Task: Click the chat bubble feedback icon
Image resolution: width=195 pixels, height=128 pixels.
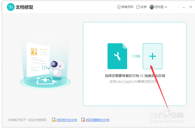Action: [x=138, y=7]
